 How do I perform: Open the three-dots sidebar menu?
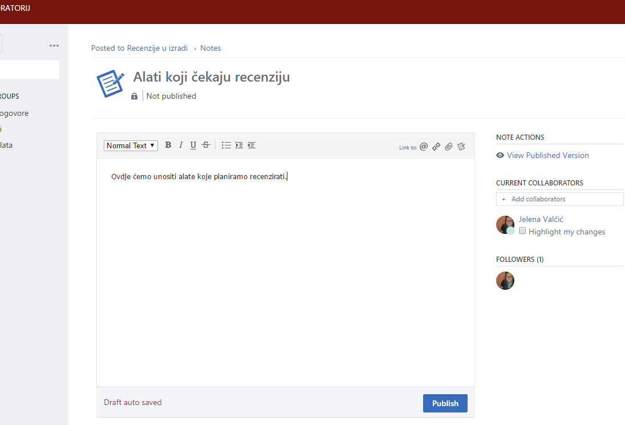(54, 46)
